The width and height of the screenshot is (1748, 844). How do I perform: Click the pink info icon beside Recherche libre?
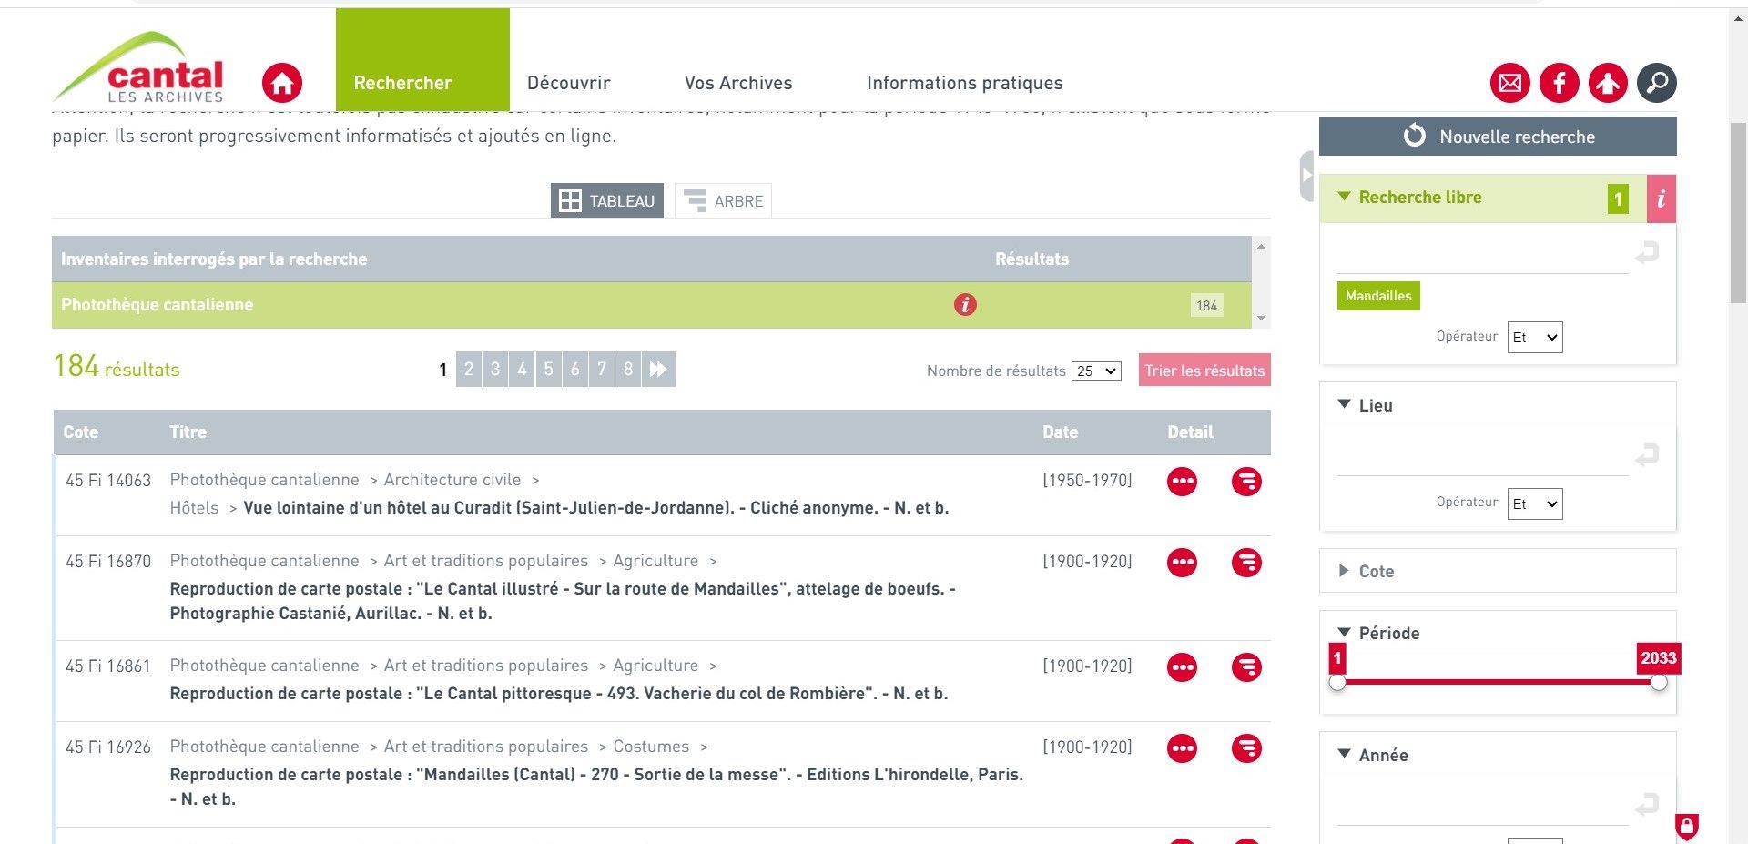[x=1661, y=198]
